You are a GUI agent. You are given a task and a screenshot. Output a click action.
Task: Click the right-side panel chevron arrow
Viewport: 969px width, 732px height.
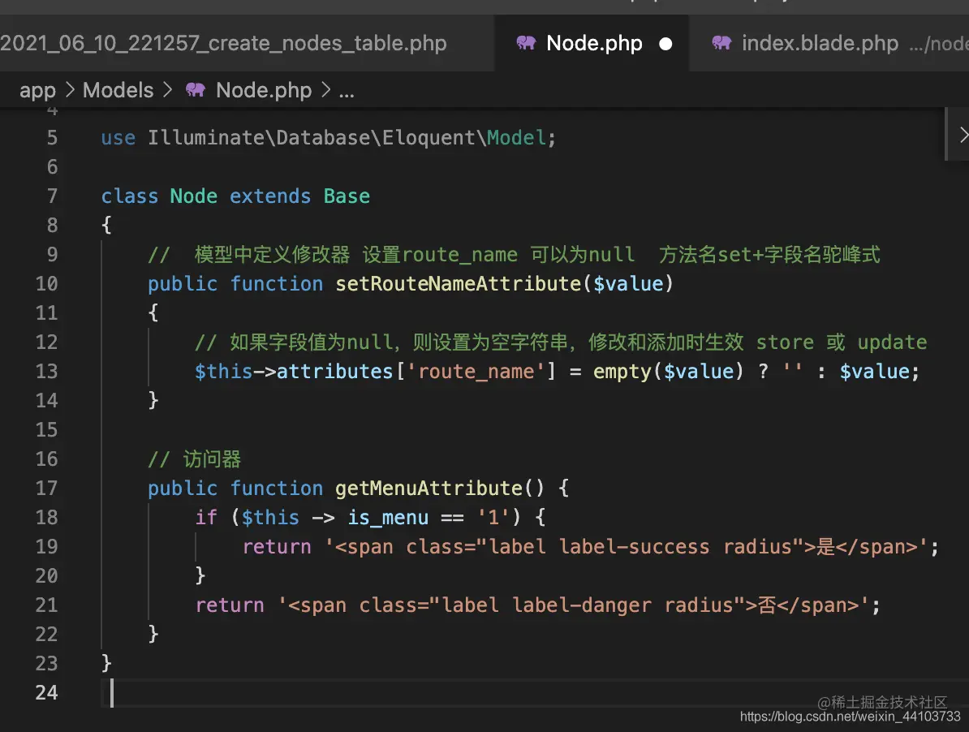(x=963, y=135)
